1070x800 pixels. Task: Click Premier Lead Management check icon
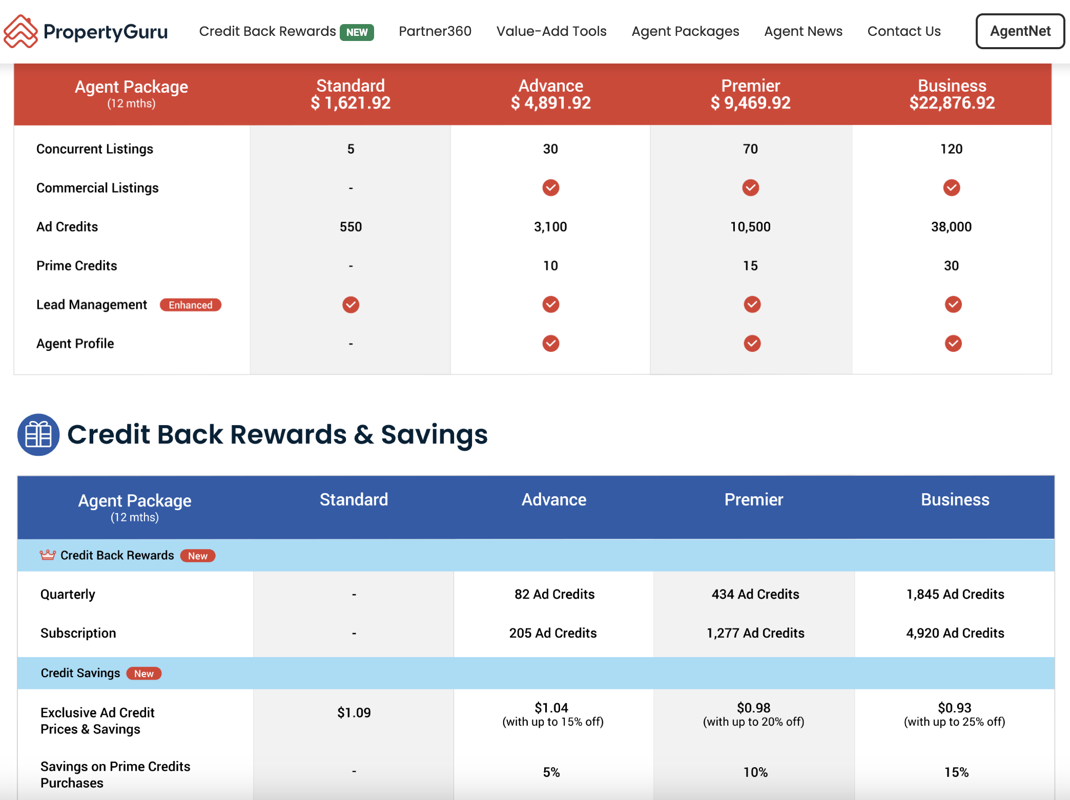pyautogui.click(x=752, y=305)
